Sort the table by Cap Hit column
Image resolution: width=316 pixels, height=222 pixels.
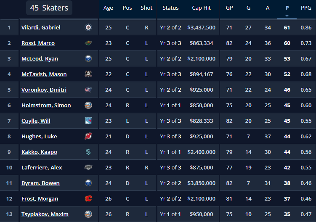click(202, 8)
